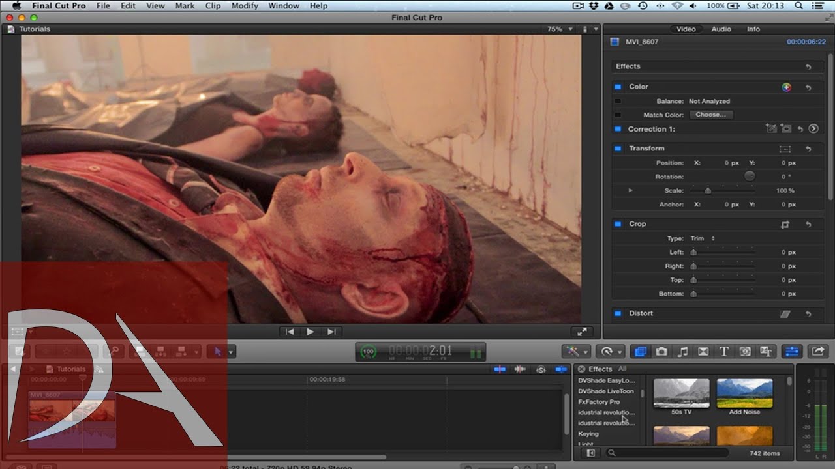
Task: Add a color mask to Correction 1
Action: tap(772, 129)
